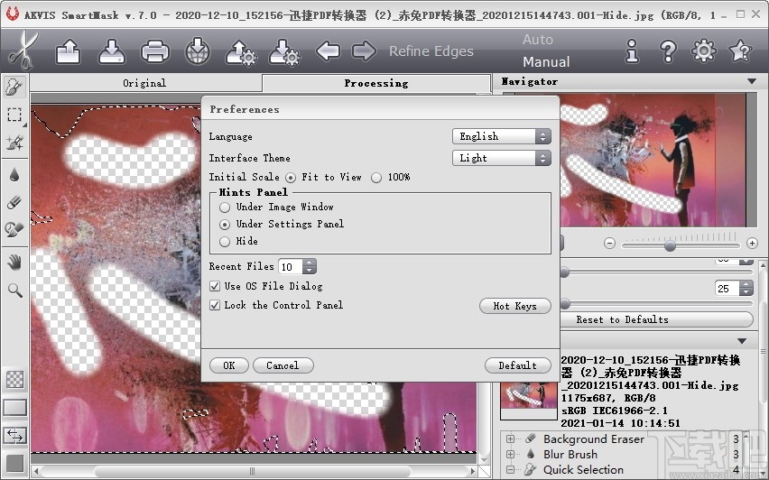769x480 pixels.
Task: Select the Background Eraser tool
Action: pyautogui.click(x=14, y=202)
